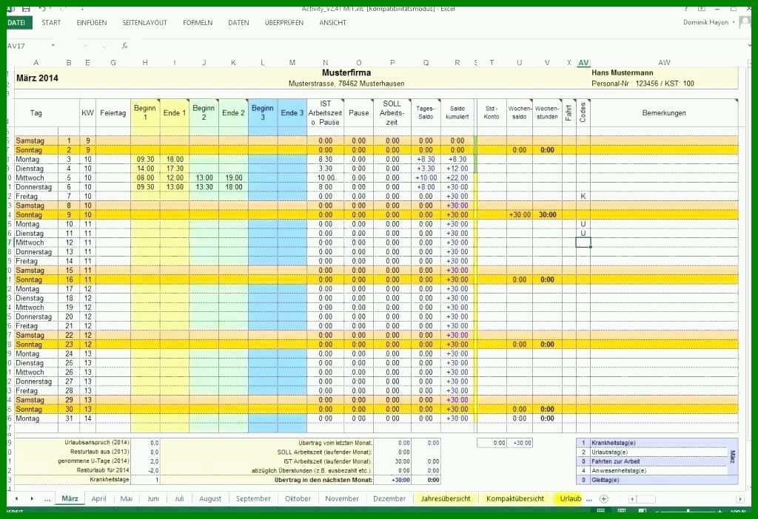Select column header AW

[664, 63]
